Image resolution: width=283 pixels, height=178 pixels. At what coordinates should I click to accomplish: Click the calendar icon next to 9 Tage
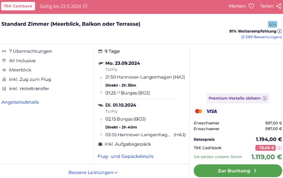pos(101,51)
